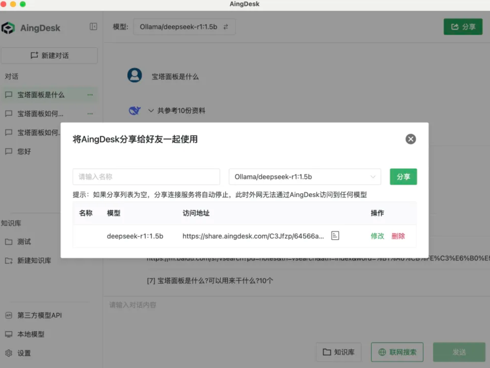Click the monitor icon beside 本地模型

point(9,334)
